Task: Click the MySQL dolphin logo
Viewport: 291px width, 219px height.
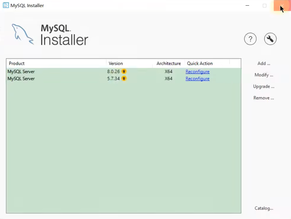Action: pos(23,34)
